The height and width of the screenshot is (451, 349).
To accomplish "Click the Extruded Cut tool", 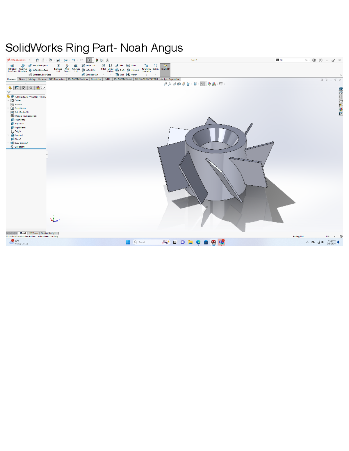I will tap(58, 68).
